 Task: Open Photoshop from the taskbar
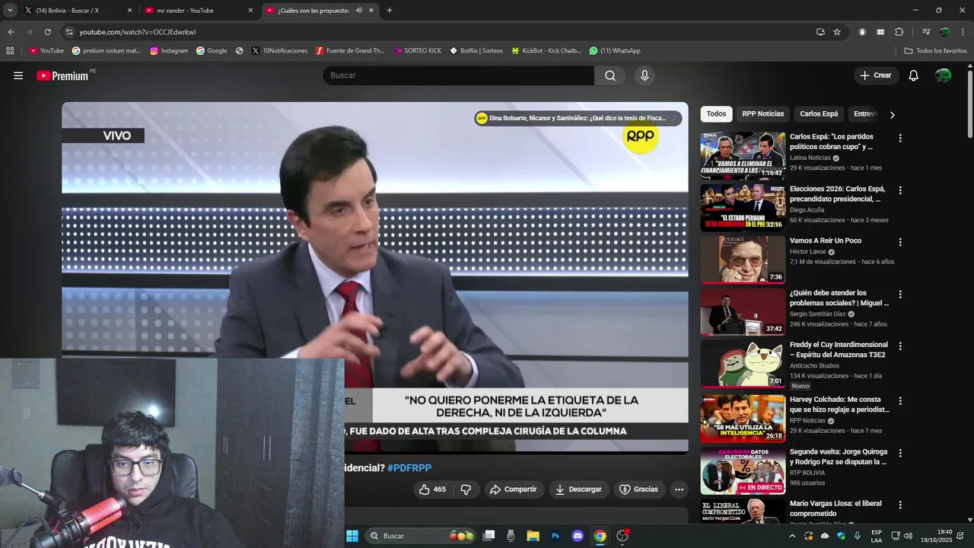[555, 536]
